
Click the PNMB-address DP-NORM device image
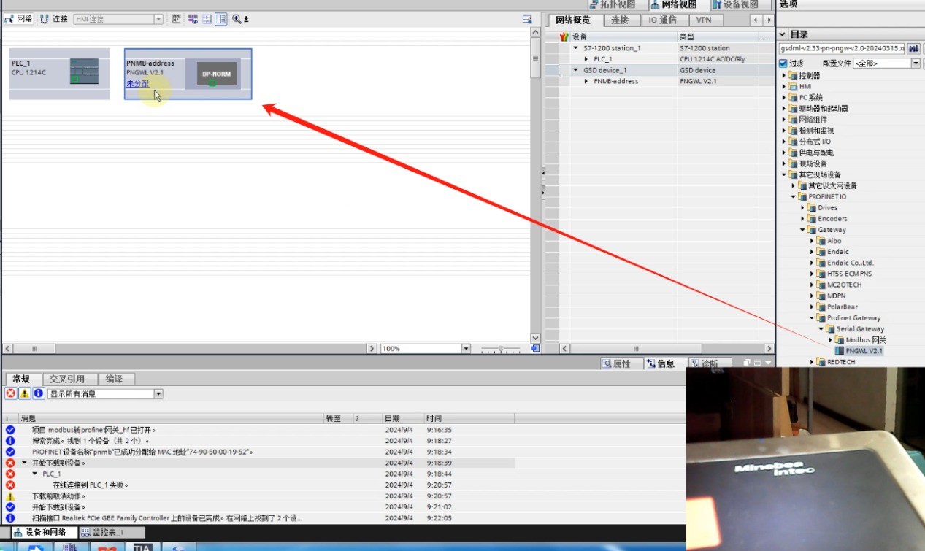tap(211, 74)
